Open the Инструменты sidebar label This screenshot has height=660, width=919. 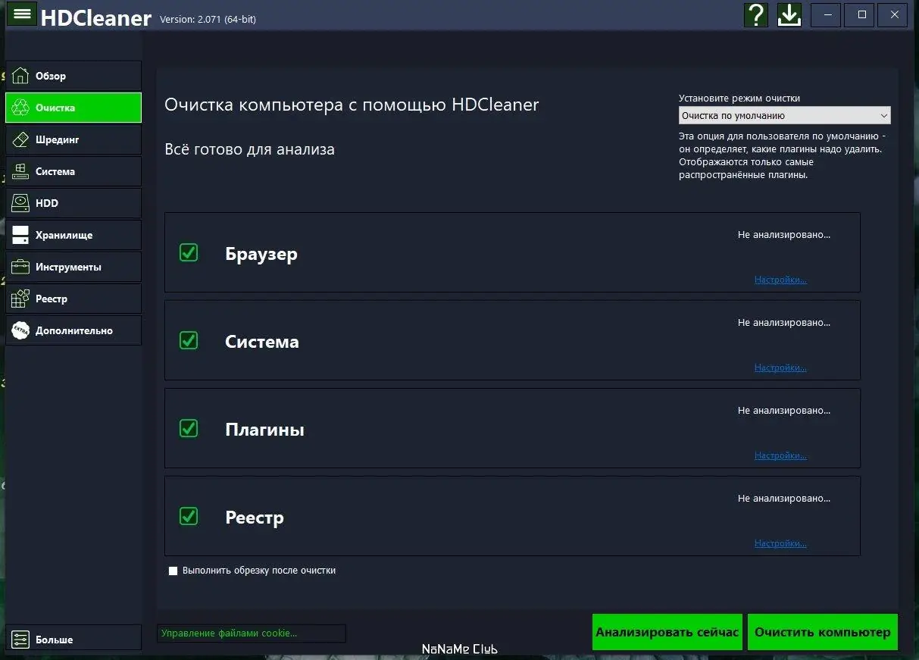68,267
